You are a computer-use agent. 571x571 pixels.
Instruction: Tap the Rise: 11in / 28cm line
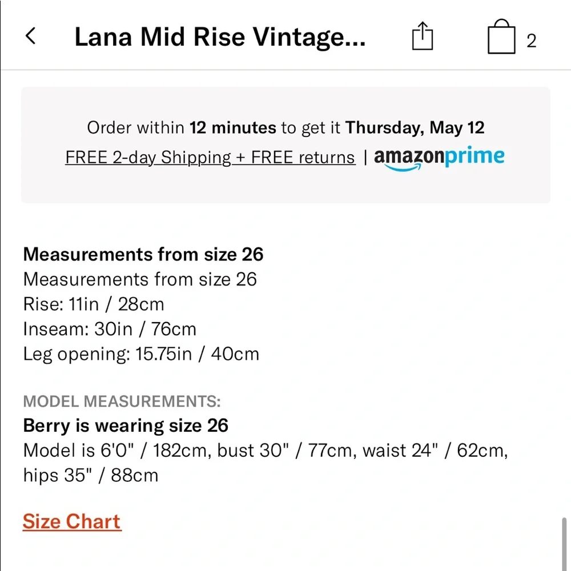pos(94,304)
